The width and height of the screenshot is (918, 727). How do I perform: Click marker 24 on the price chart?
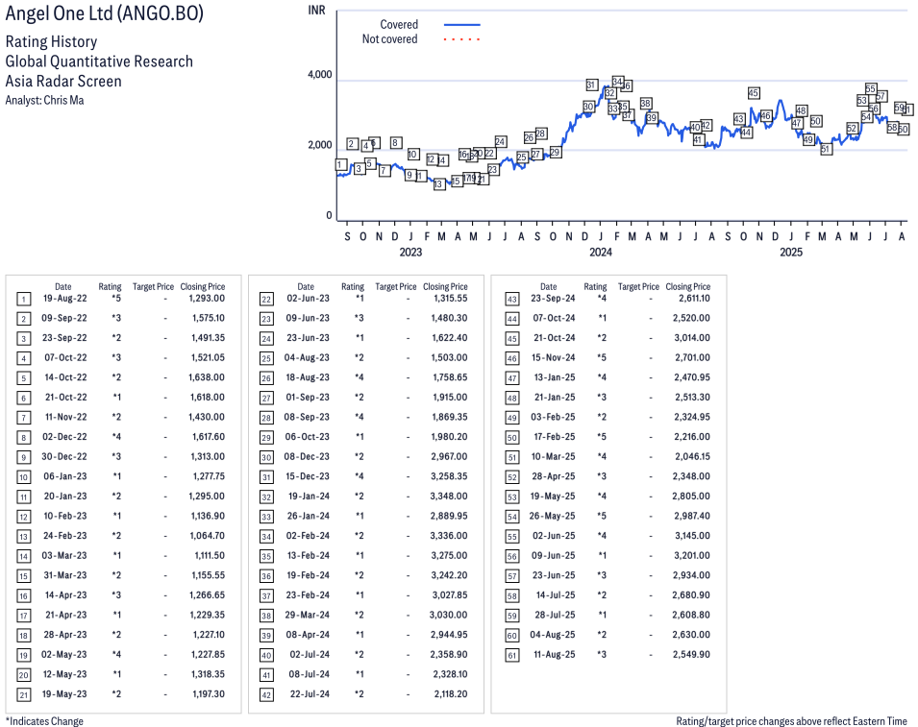(500, 141)
